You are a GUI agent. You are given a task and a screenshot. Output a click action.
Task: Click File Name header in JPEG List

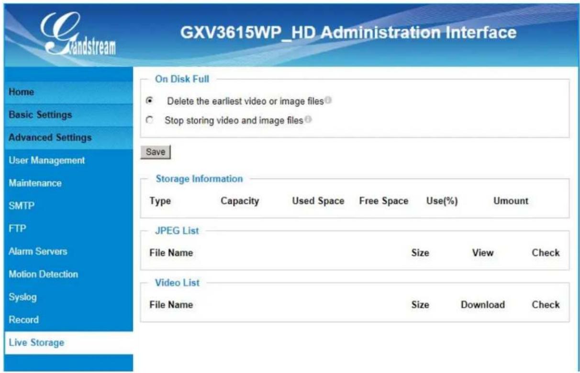[171, 253]
